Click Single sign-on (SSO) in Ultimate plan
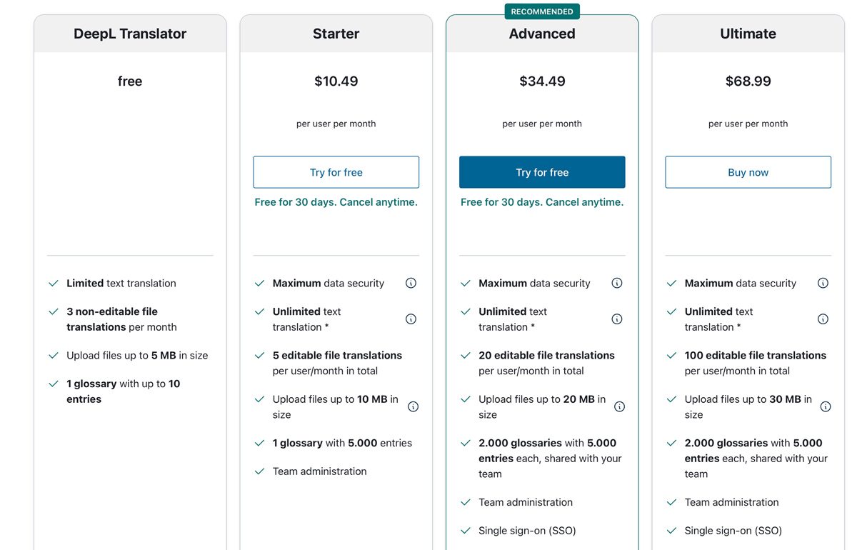The width and height of the screenshot is (857, 550). pos(733,531)
